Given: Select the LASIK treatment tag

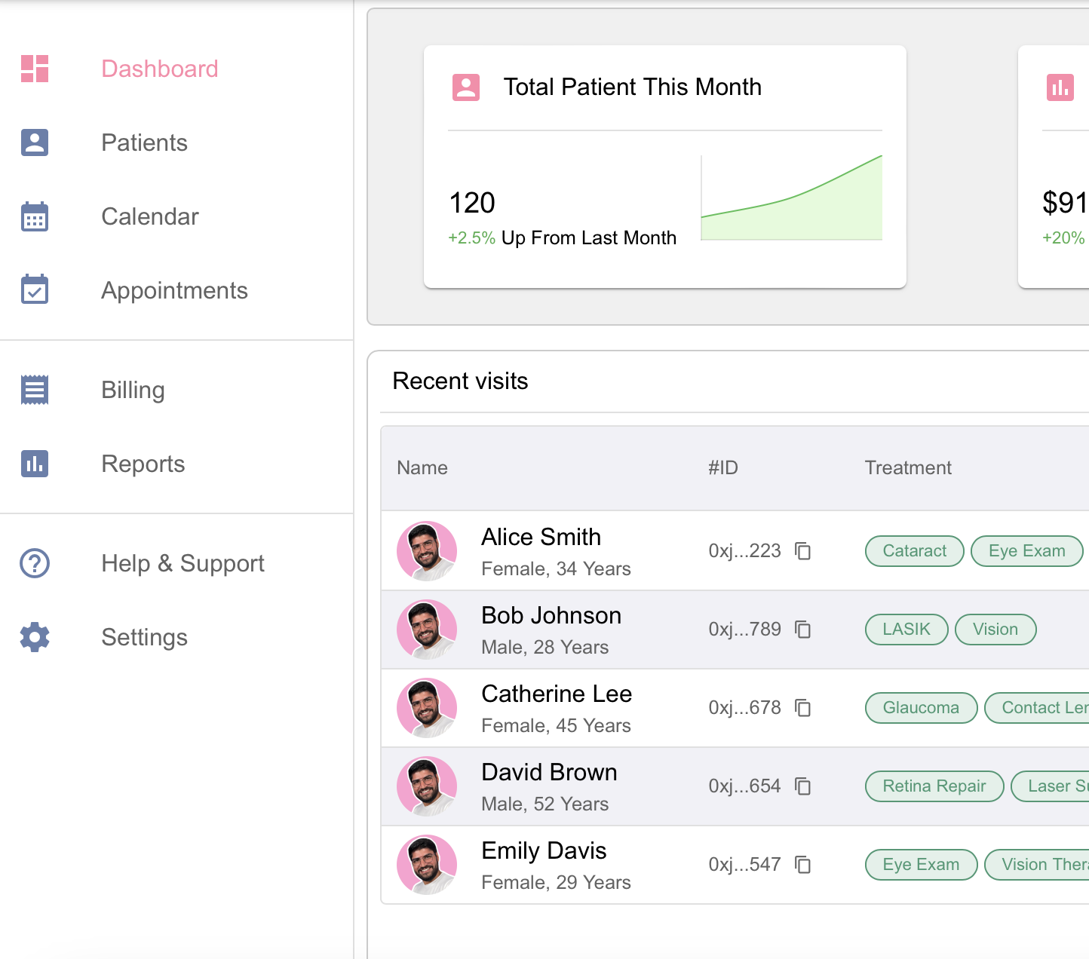Looking at the screenshot, I should (x=906, y=630).
